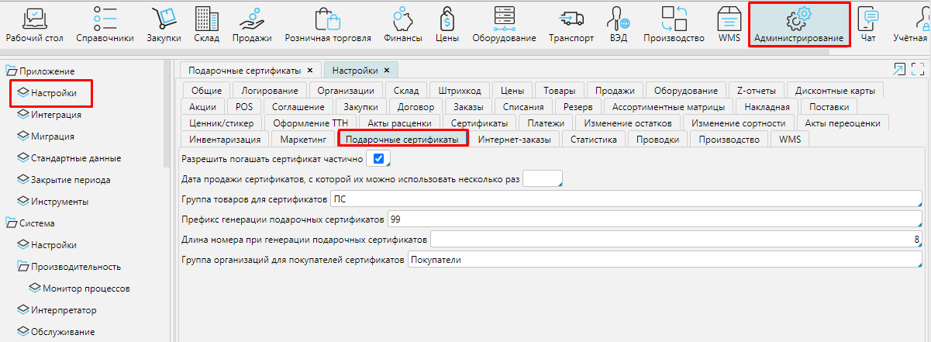The image size is (931, 342).
Task: Select Монитор процессов in the tree
Action: click(85, 288)
